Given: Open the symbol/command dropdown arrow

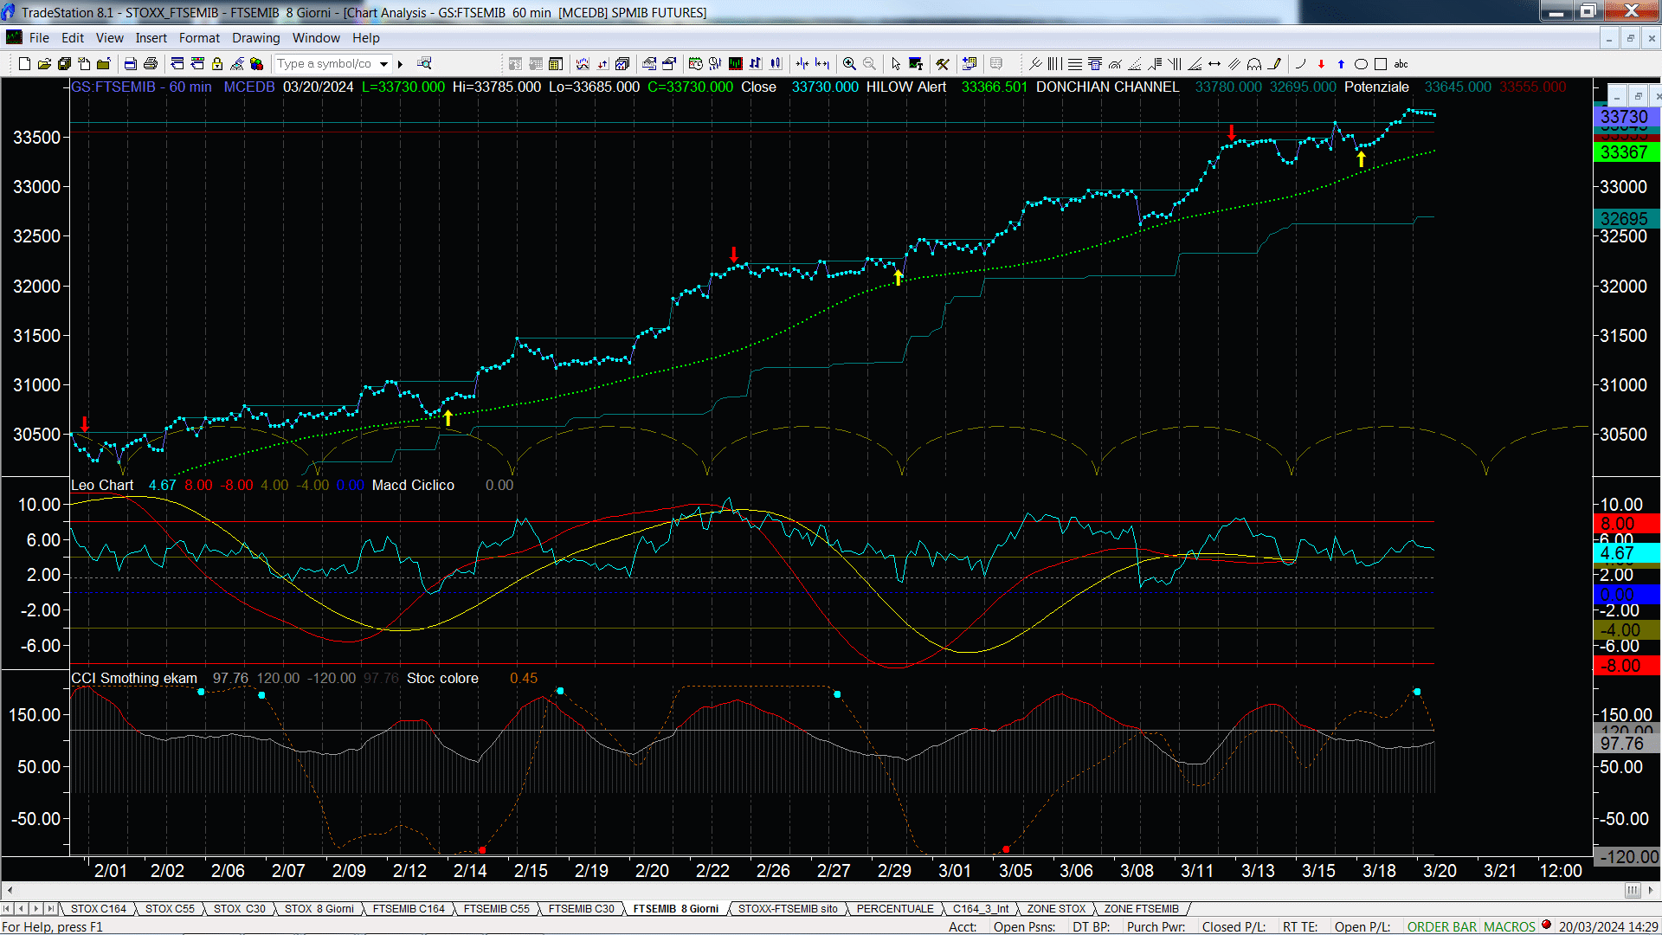Looking at the screenshot, I should (x=383, y=64).
